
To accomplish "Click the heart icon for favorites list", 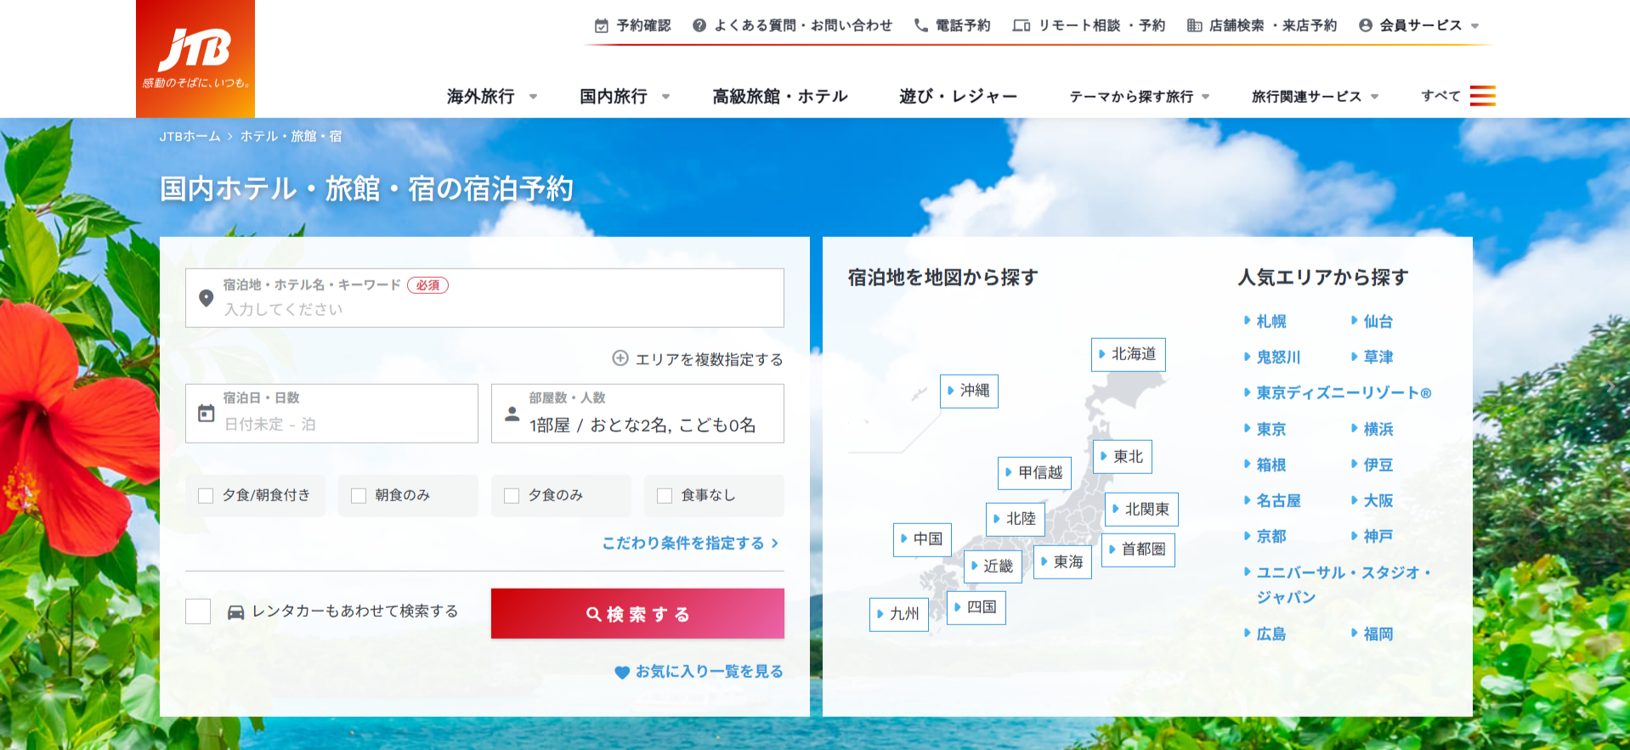I will (621, 672).
